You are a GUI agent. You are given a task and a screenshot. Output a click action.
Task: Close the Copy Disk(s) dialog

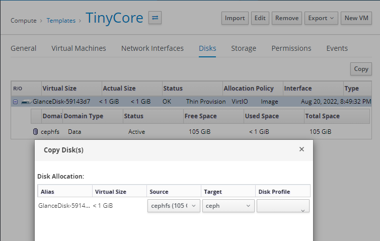click(301, 149)
